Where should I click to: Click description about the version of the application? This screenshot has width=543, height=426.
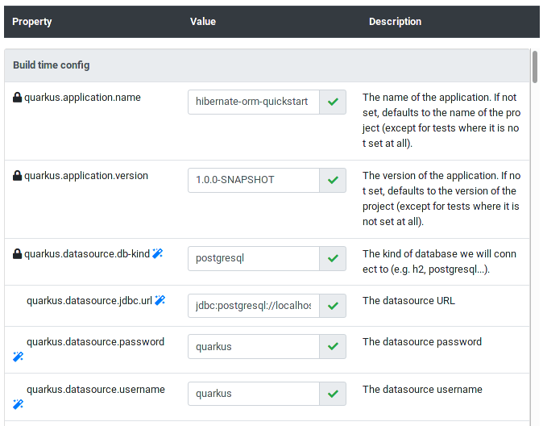click(441, 198)
